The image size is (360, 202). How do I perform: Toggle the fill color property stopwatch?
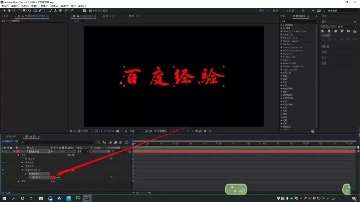[x=30, y=177]
